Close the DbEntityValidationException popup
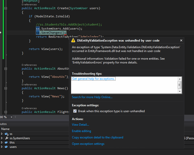 181,41
